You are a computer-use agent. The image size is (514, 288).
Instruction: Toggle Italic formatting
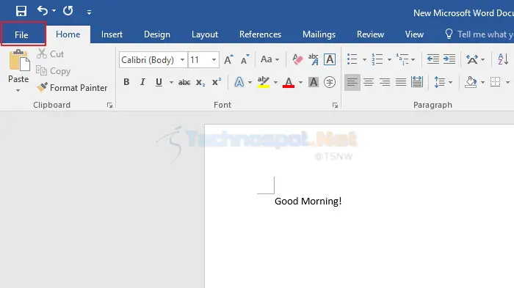click(142, 82)
